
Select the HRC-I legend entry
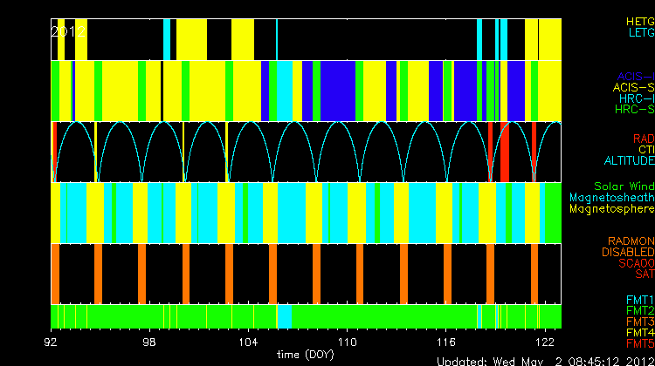tap(635, 98)
